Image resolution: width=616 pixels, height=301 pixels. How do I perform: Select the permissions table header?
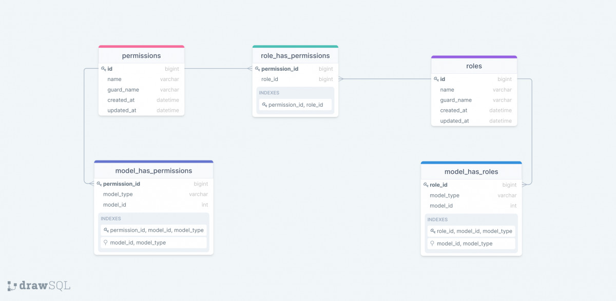pos(141,56)
